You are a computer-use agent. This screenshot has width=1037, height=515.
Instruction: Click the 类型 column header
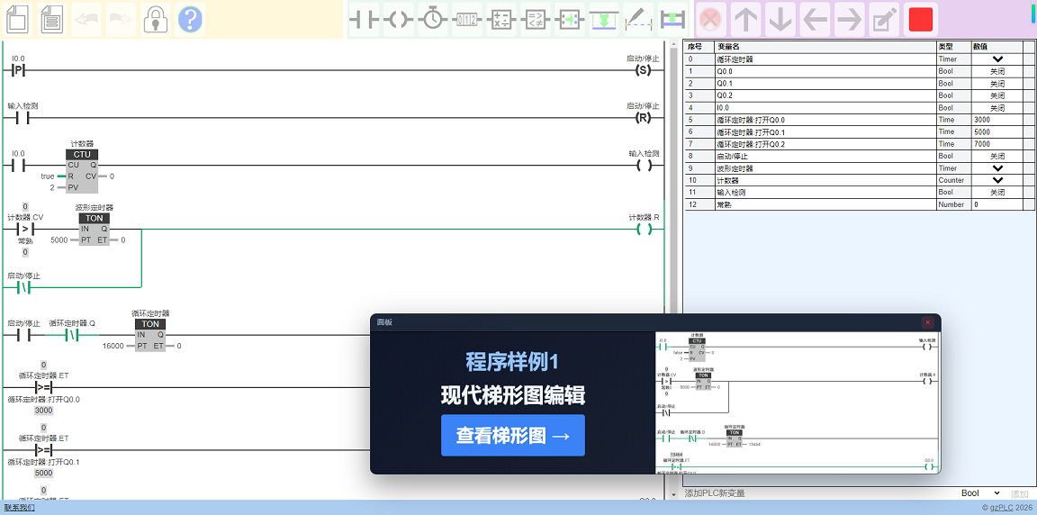[953, 47]
